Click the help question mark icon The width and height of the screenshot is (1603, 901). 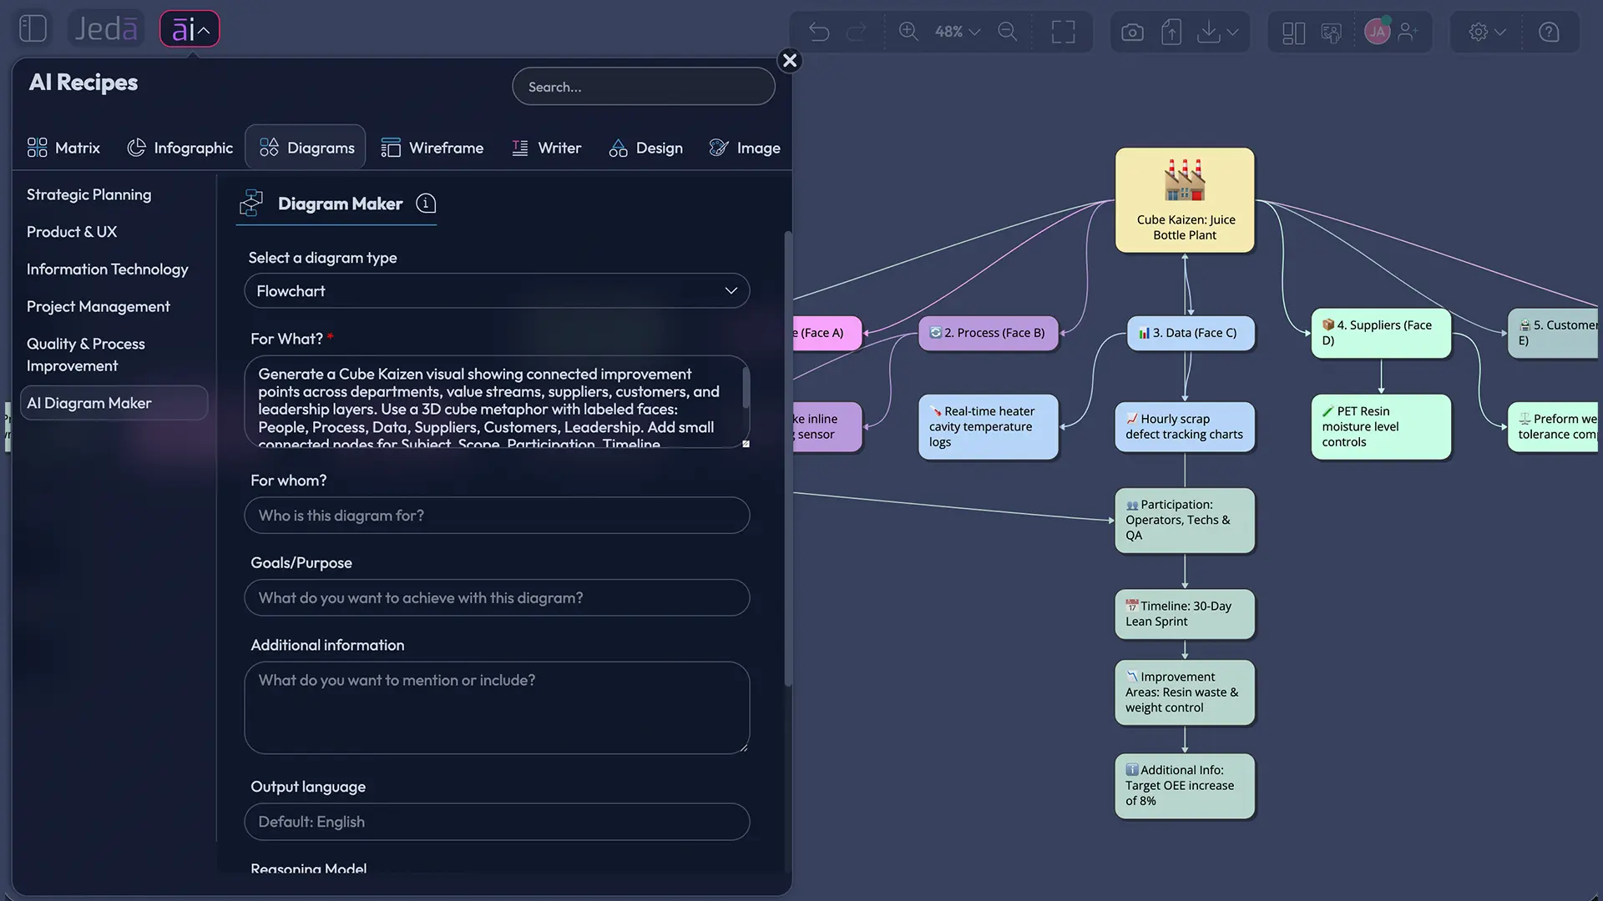[x=1549, y=32]
